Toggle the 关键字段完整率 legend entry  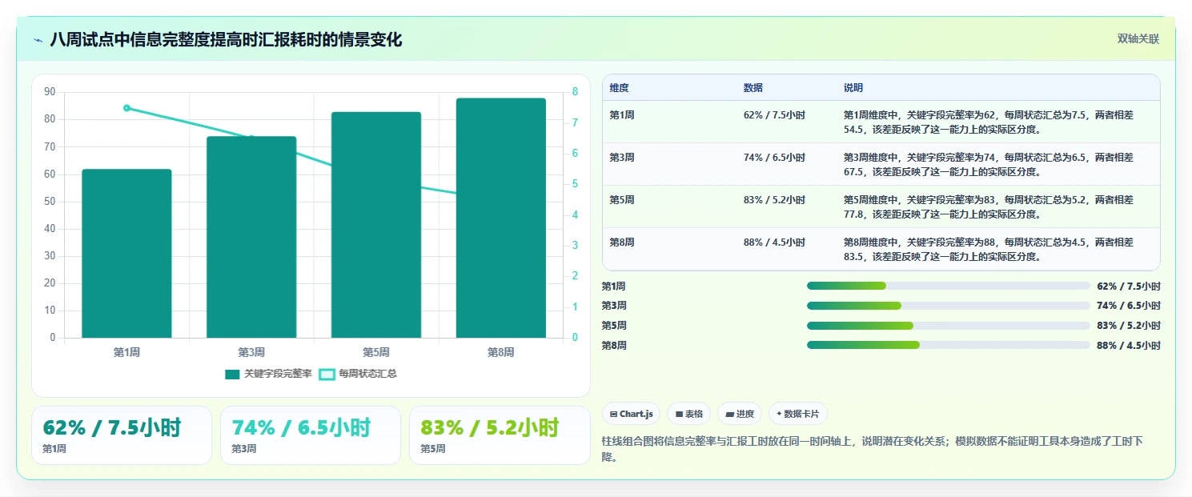268,374
